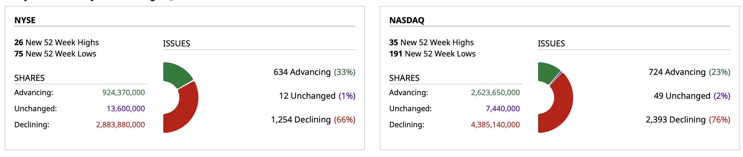Image resolution: width=743 pixels, height=157 pixels.
Task: Select the NYSE panel heading
Action: point(25,20)
